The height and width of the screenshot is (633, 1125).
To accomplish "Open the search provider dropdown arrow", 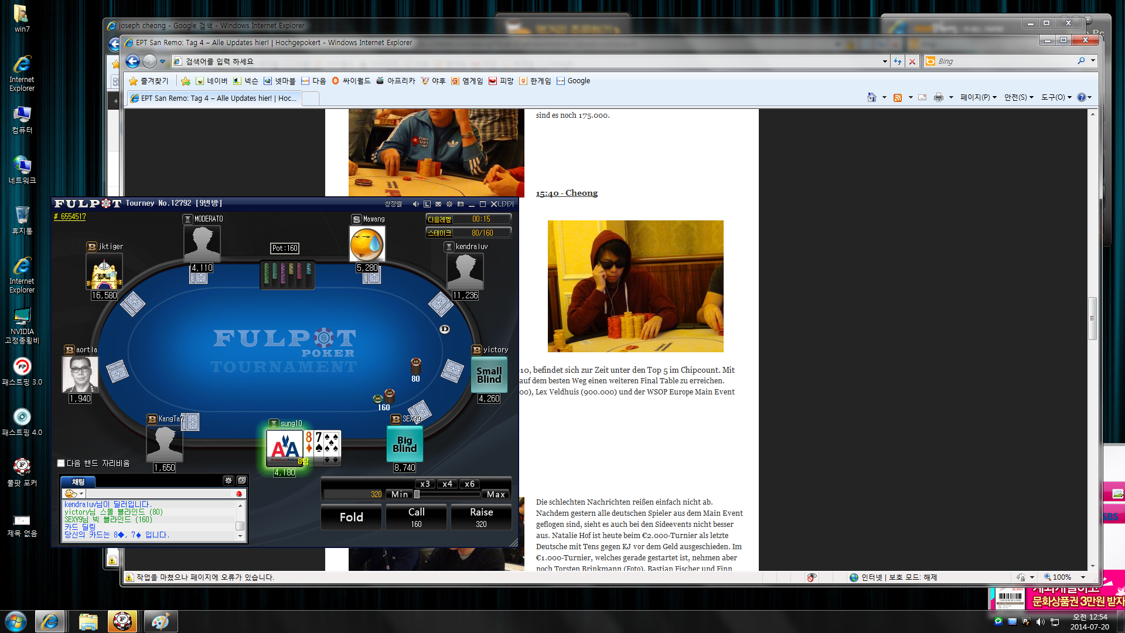I will point(1093,61).
